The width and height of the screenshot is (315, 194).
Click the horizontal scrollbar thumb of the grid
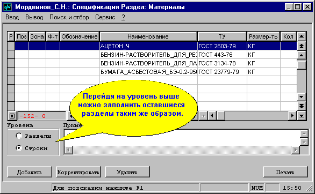221,116
